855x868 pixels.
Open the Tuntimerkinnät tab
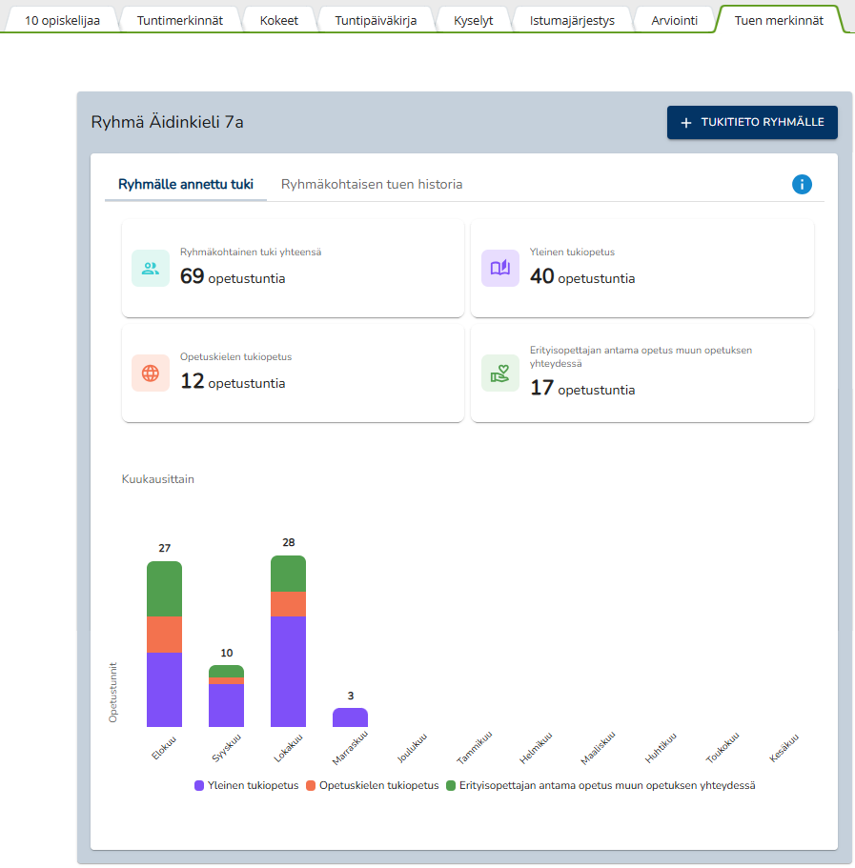click(x=179, y=20)
